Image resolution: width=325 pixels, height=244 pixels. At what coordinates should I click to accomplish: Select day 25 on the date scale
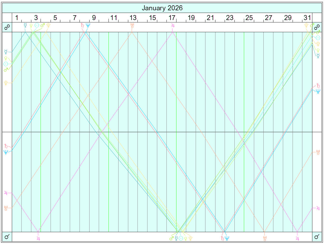(x=249, y=18)
